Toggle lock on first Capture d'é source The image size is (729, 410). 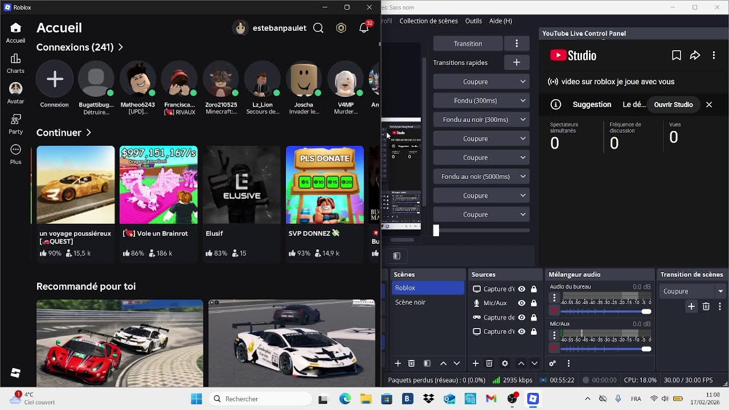coord(534,289)
